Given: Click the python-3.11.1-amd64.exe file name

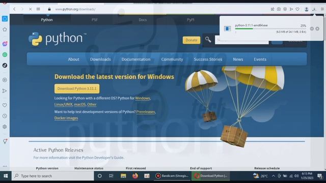Looking at the screenshot, I should pos(251,25).
